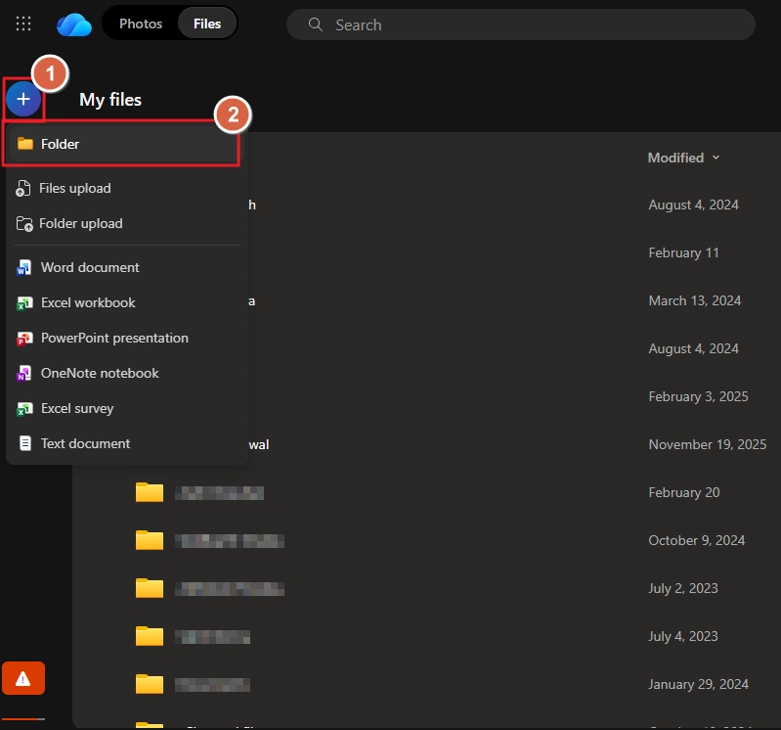The height and width of the screenshot is (730, 781).
Task: Click the date October 9, 2024
Action: click(x=696, y=540)
